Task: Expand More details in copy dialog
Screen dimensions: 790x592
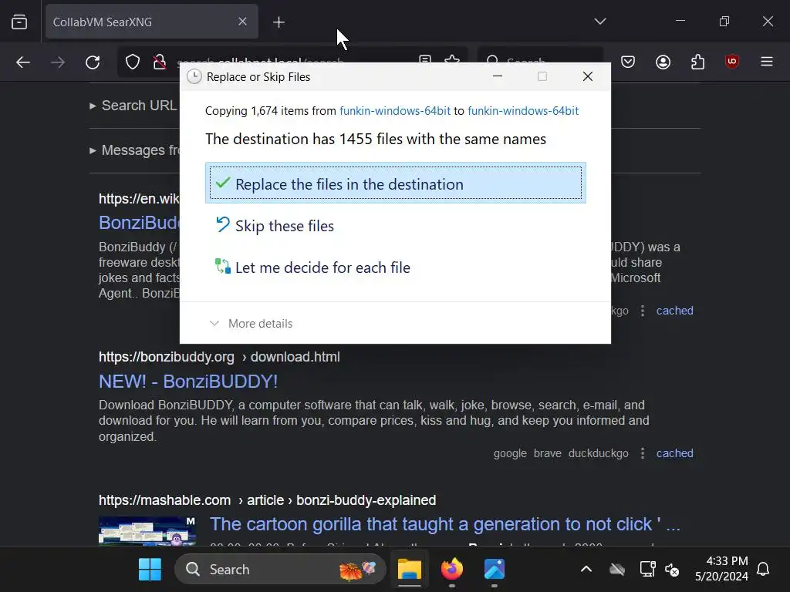Action: click(251, 323)
